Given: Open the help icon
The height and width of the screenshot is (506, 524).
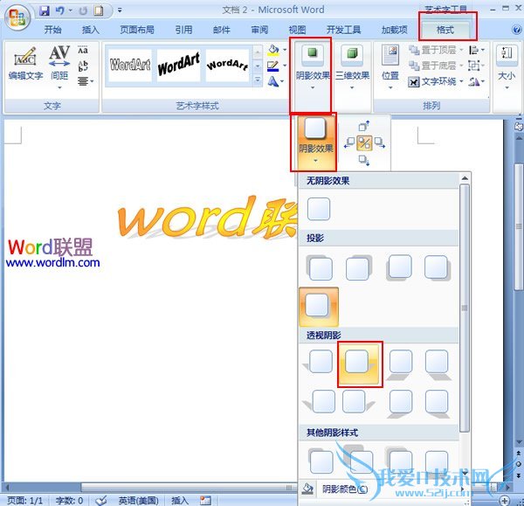Looking at the screenshot, I should pyautogui.click(x=516, y=30).
